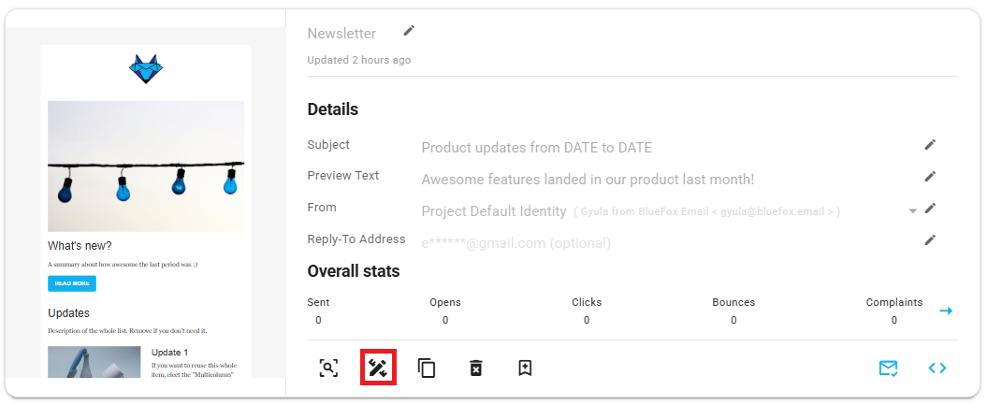Edit the From identity pencil icon
The height and width of the screenshot is (405, 987).
pos(930,209)
